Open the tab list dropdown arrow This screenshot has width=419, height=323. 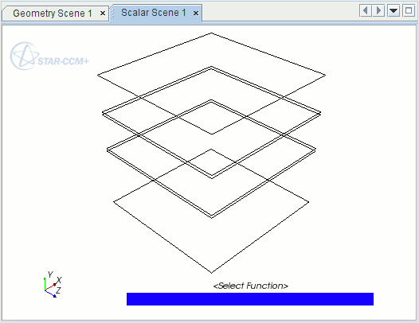point(394,10)
